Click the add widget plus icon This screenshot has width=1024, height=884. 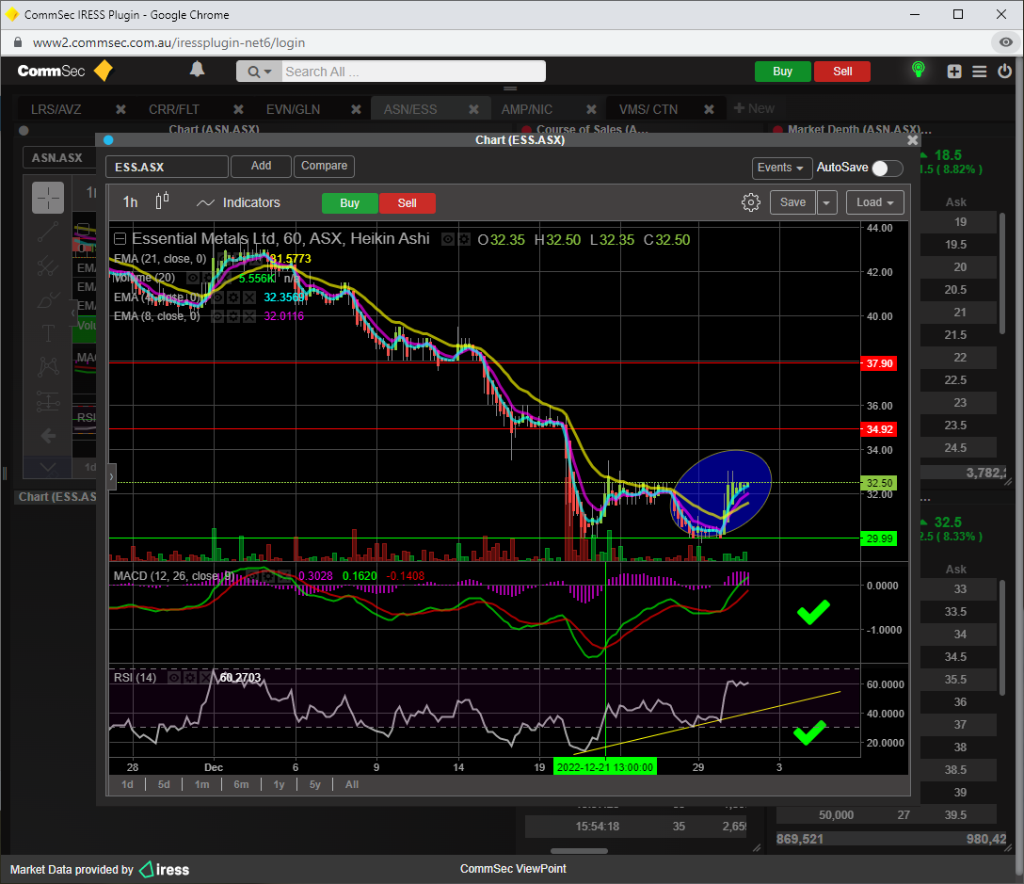(x=954, y=72)
